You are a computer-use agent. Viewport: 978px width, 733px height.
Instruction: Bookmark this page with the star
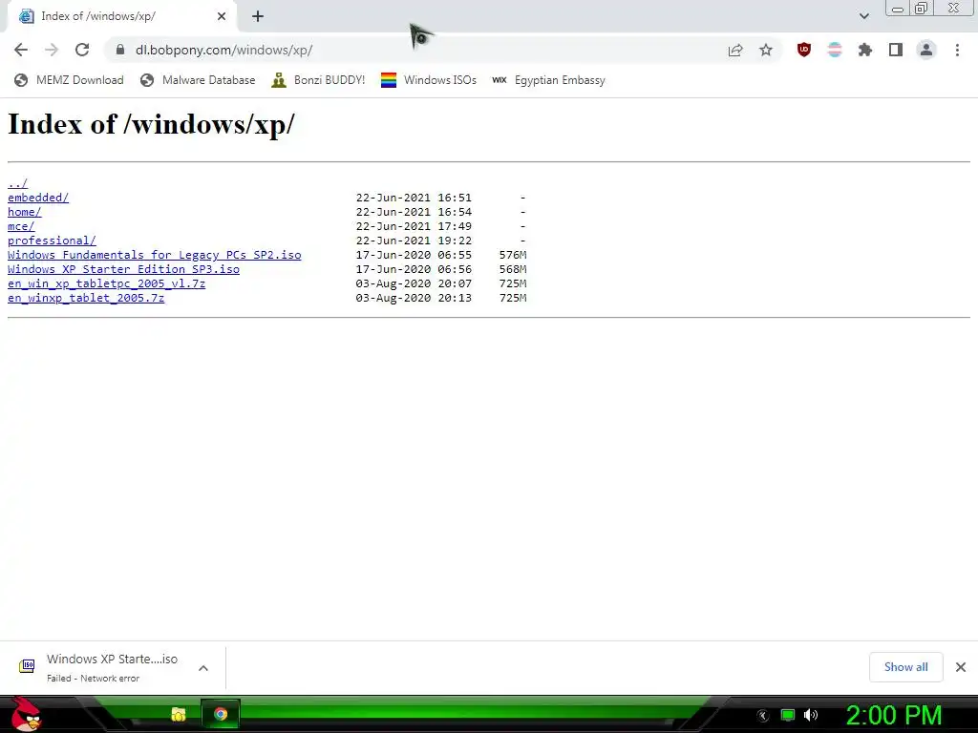tap(766, 50)
